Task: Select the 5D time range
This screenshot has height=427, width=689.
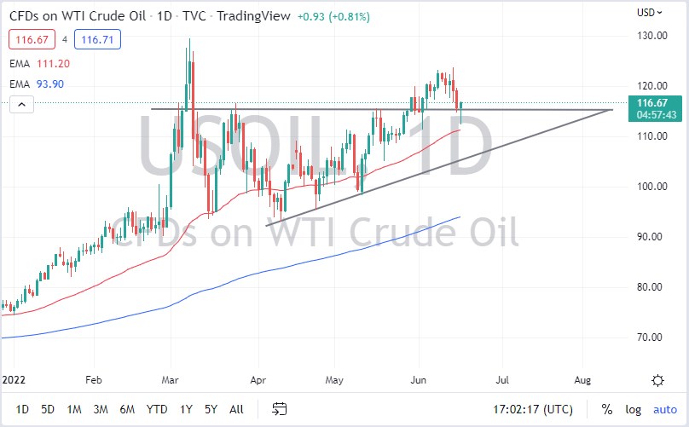Action: pyautogui.click(x=49, y=409)
